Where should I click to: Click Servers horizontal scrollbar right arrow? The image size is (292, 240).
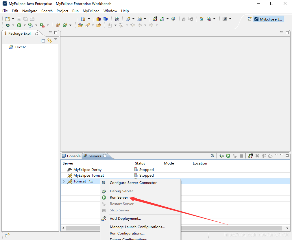tap(287, 228)
